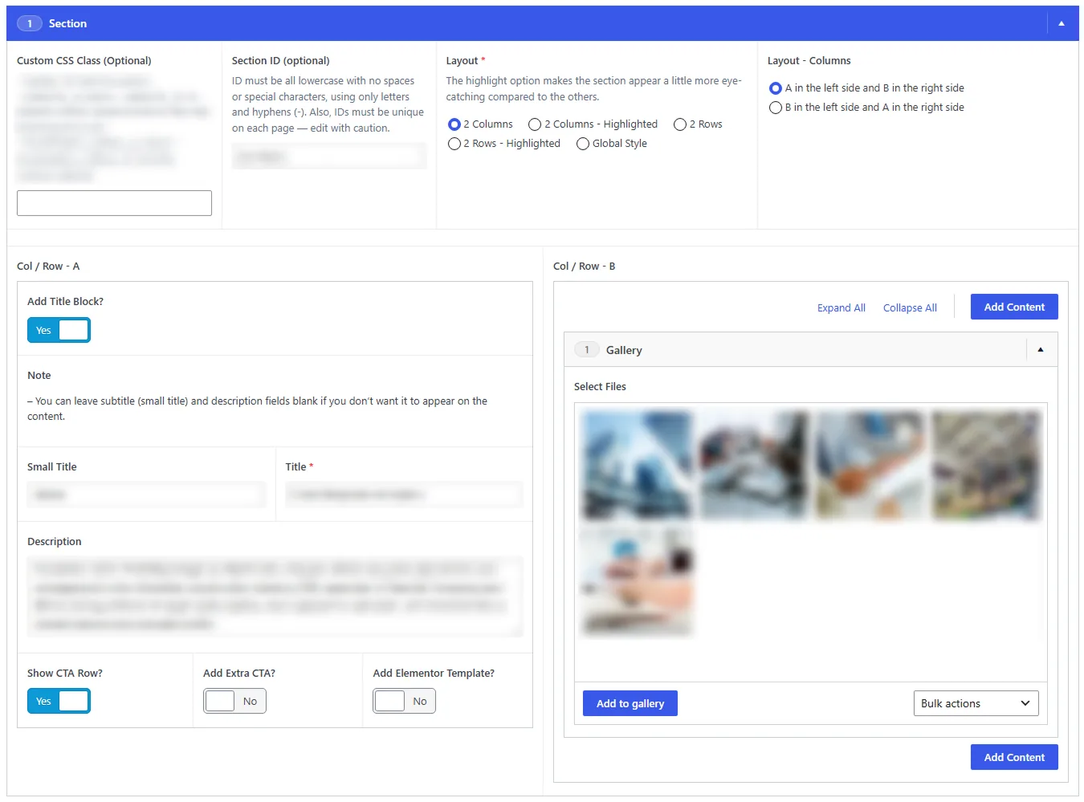Focus the empty Custom CSS Class input

(x=114, y=203)
